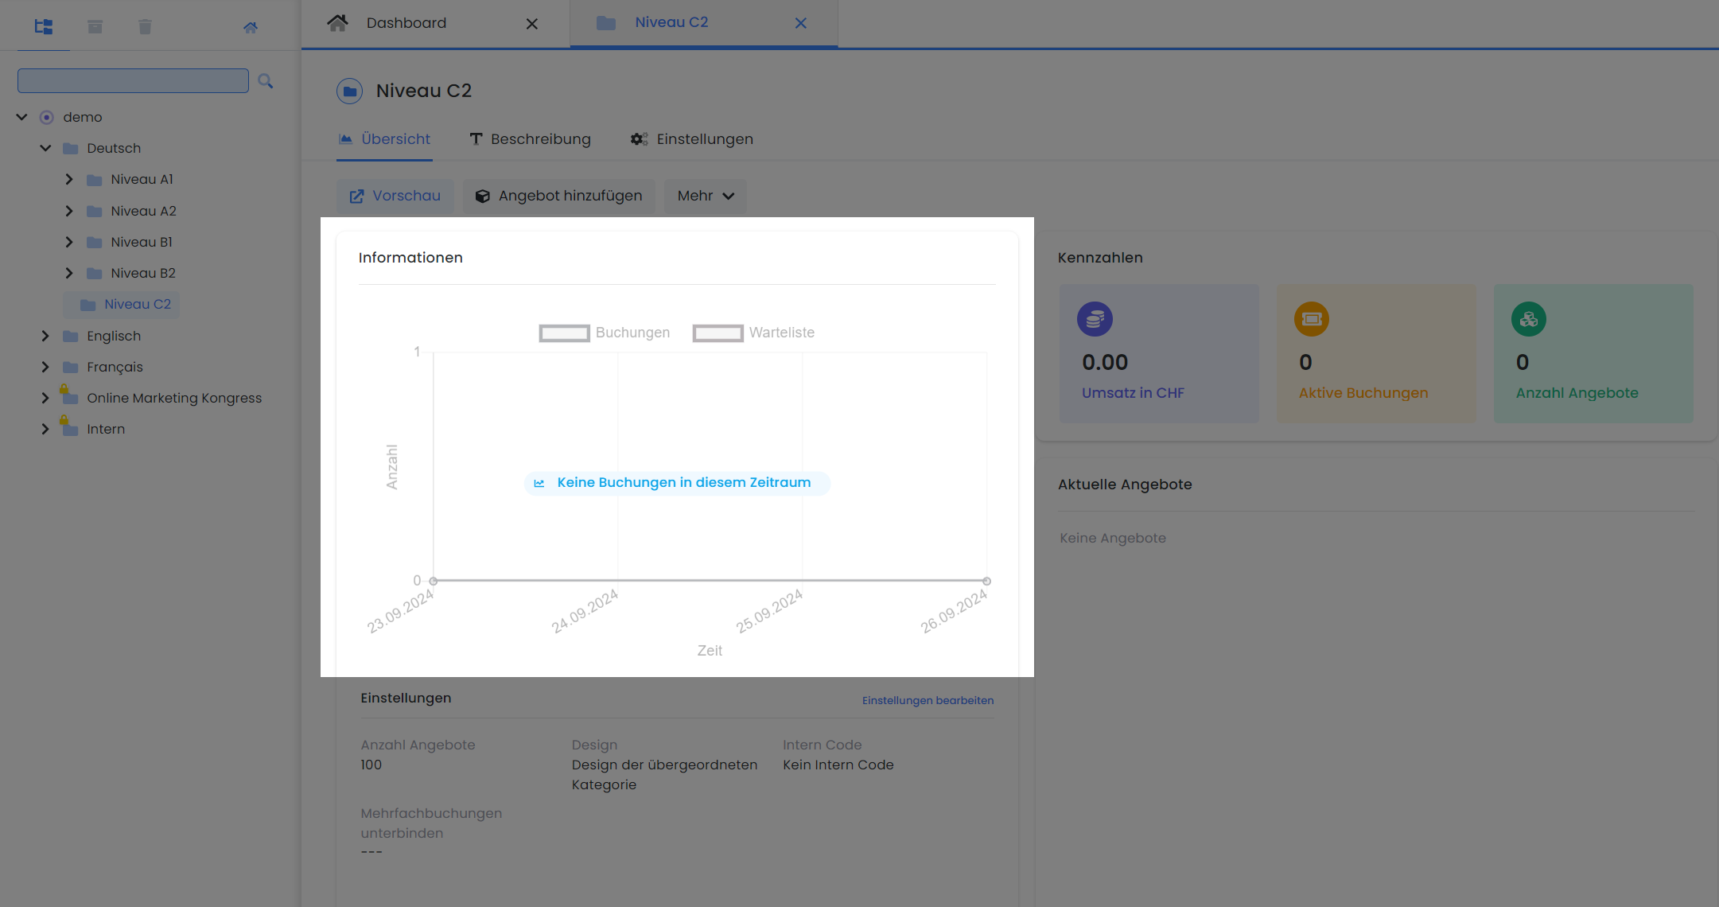Viewport: 1719px width, 907px height.
Task: Click the Aktive Buchungen ticket icon
Action: 1311,319
